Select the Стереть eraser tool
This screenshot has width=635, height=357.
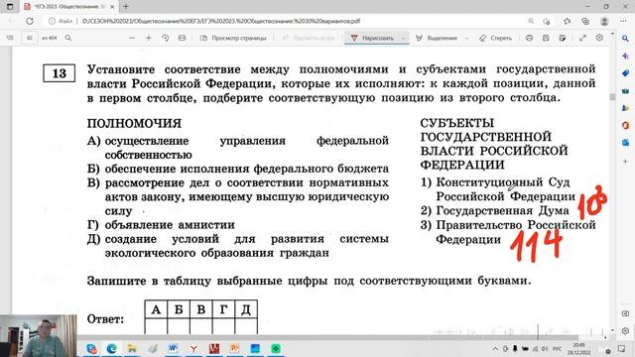pyautogui.click(x=495, y=38)
